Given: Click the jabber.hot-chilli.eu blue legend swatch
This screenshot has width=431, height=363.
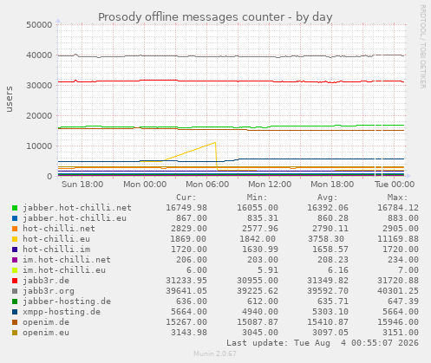Looking at the screenshot, I should coord(15,218).
